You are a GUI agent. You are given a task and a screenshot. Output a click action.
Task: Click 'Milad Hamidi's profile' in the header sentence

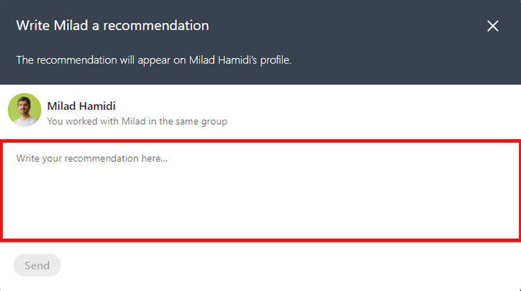pos(240,60)
